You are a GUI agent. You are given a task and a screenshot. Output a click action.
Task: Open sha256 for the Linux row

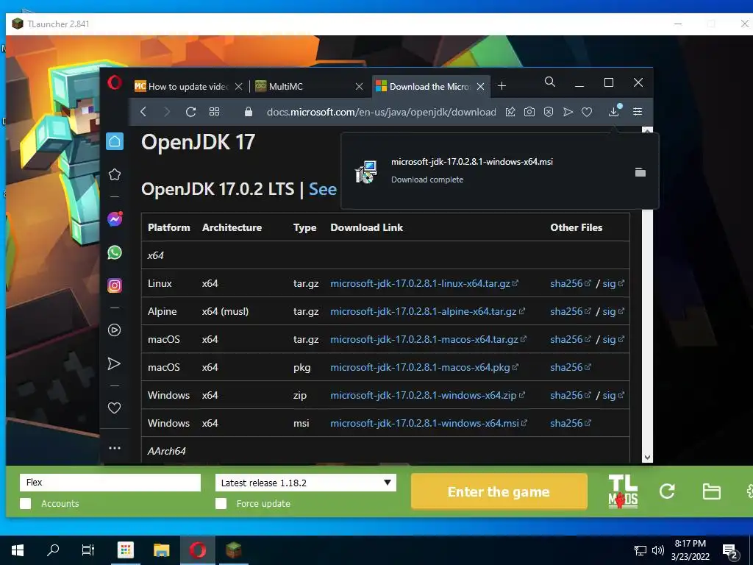(570, 283)
